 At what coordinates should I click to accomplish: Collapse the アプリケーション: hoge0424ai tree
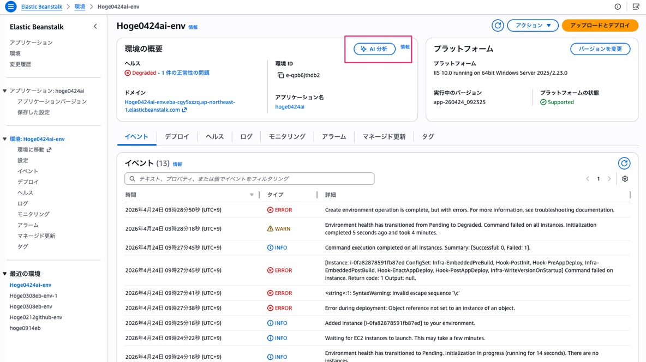(x=5, y=91)
